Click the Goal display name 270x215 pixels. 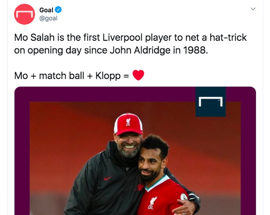47,10
